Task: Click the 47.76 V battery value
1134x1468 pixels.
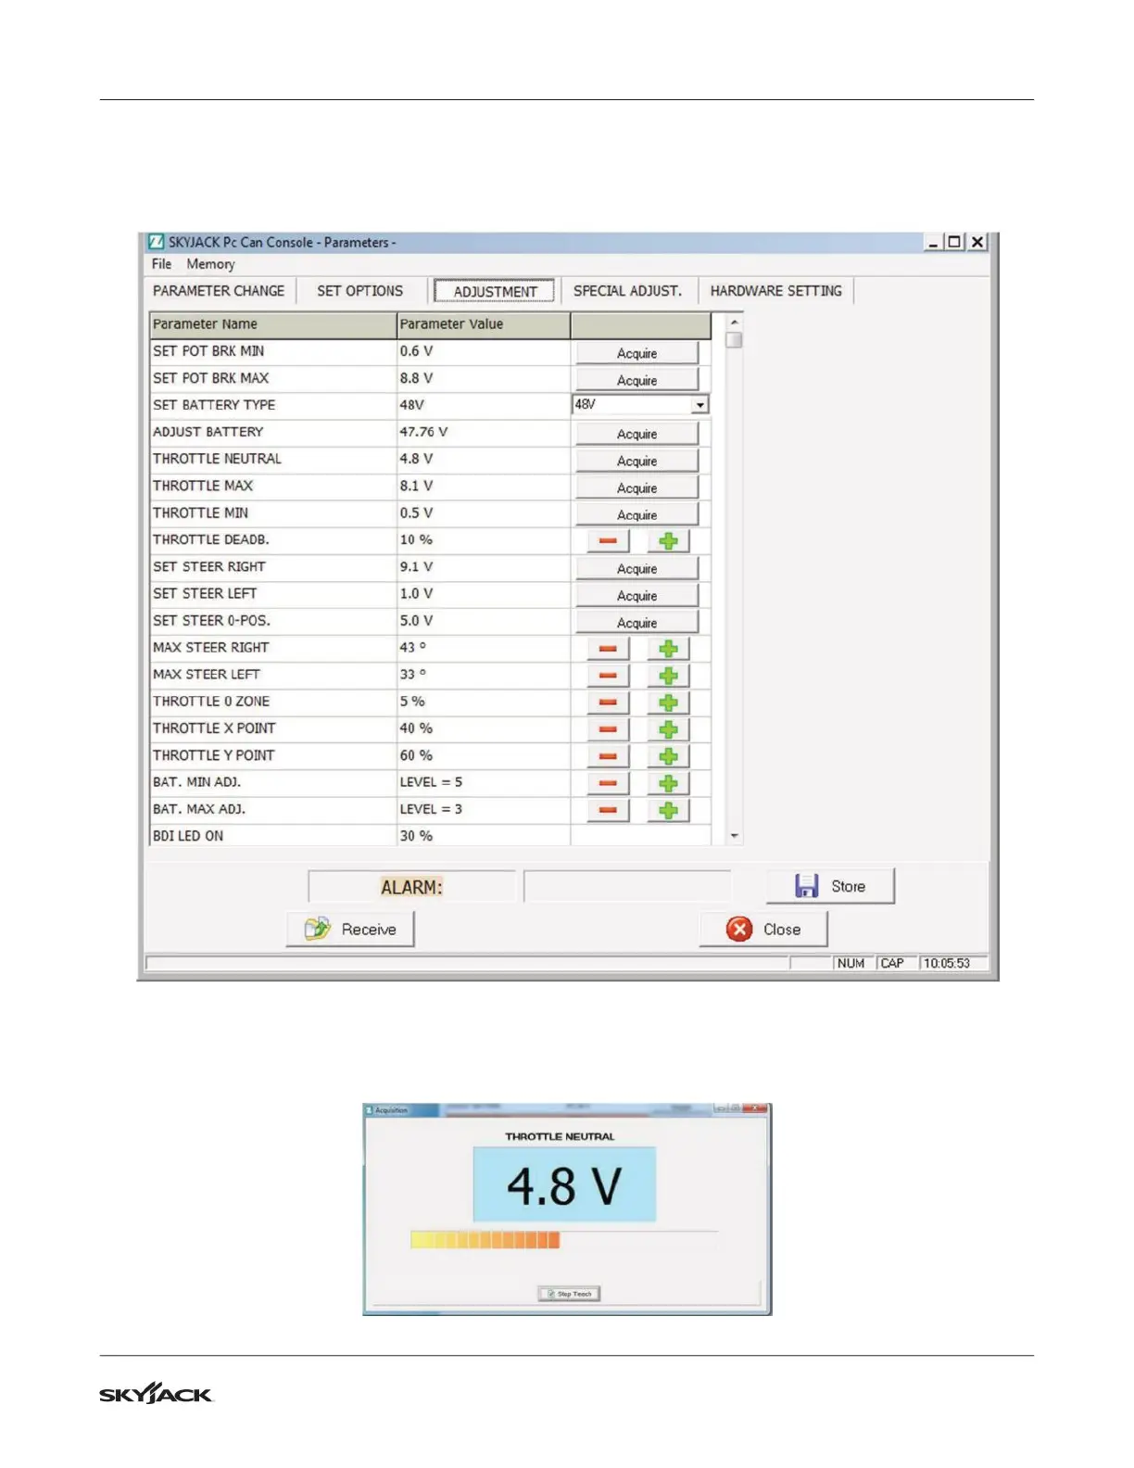Action: coord(423,432)
